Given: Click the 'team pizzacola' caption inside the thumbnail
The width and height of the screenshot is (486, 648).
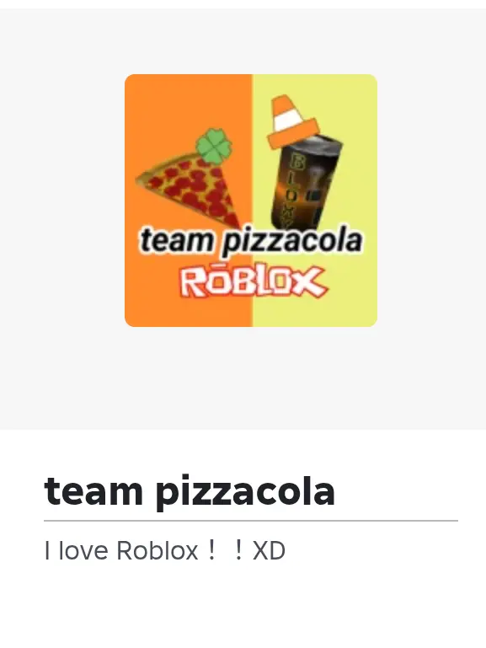Looking at the screenshot, I should [x=251, y=241].
